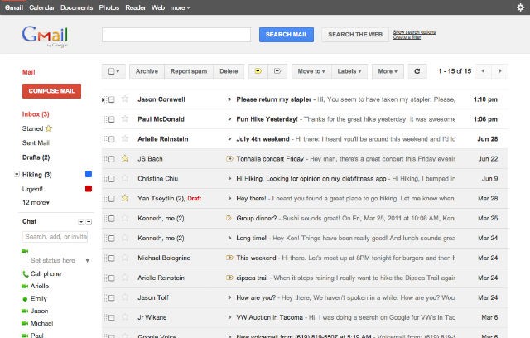The width and height of the screenshot is (530, 338).
Task: Open the Chat options dropdown arrow
Action: (81, 222)
